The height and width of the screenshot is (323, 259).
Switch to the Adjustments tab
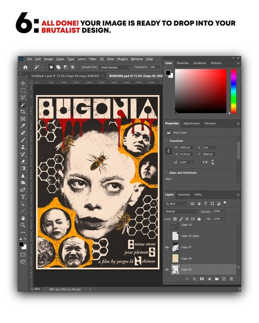(192, 123)
